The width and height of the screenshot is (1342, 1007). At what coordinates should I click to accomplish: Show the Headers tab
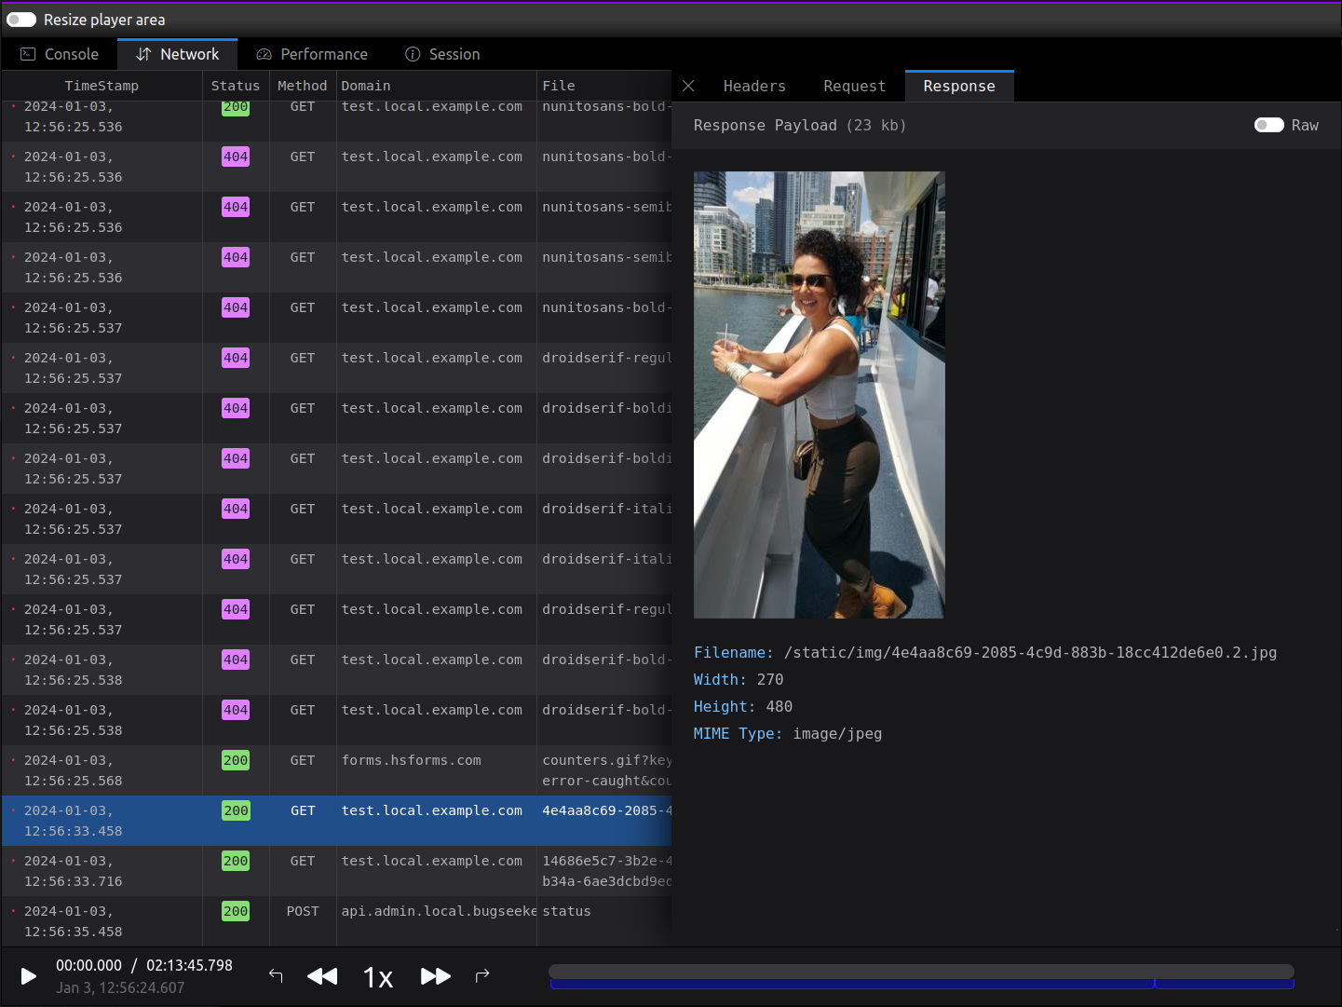[x=753, y=86]
